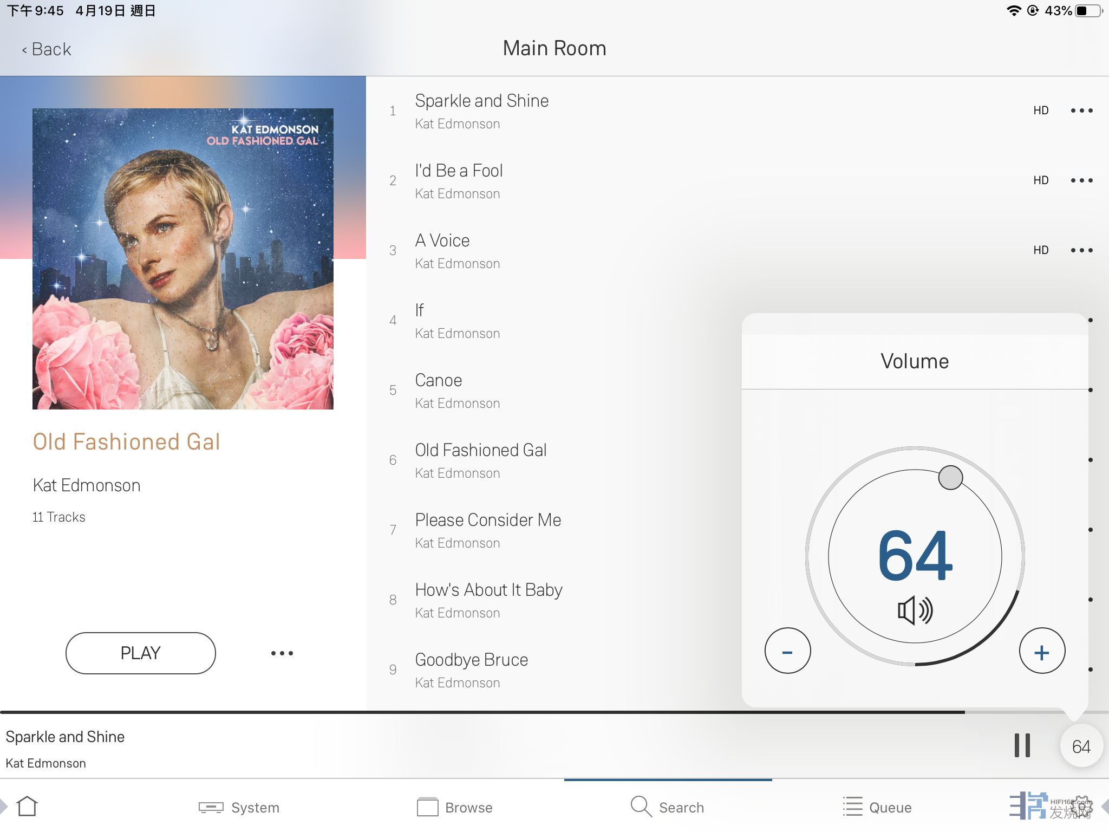Toggle the 64 volume bubble

1081,746
